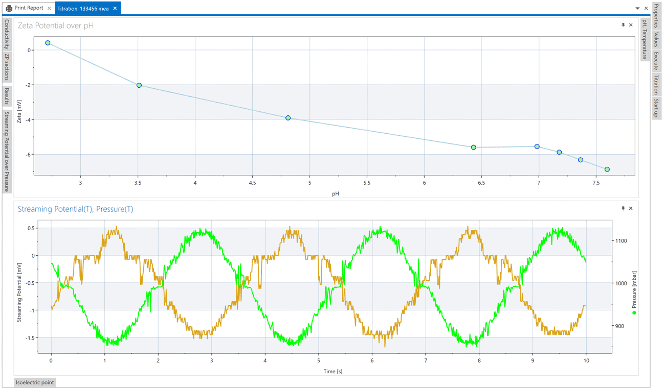Open the active files dropdown arrow at top right
This screenshot has height=390, width=665.
pos(637,8)
